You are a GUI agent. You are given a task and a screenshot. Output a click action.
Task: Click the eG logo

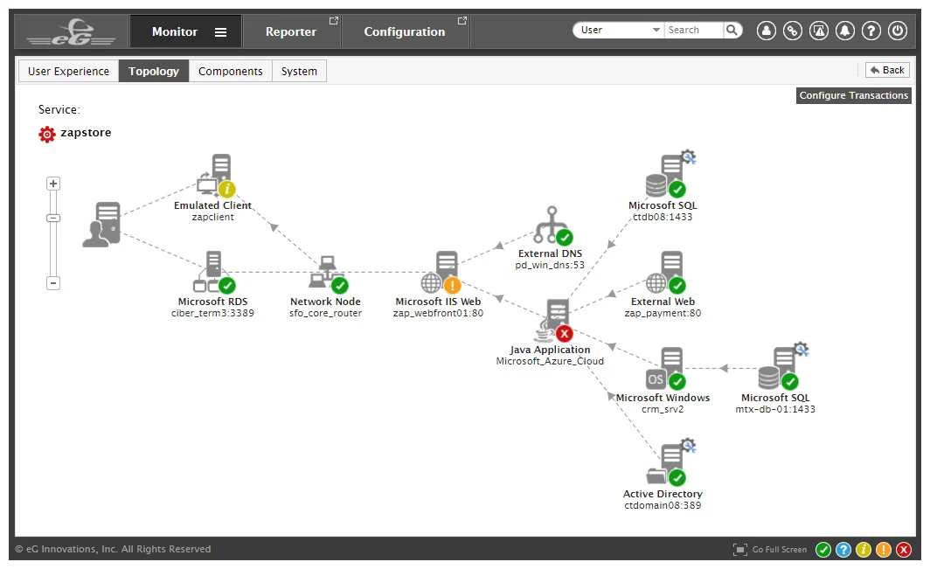71,32
